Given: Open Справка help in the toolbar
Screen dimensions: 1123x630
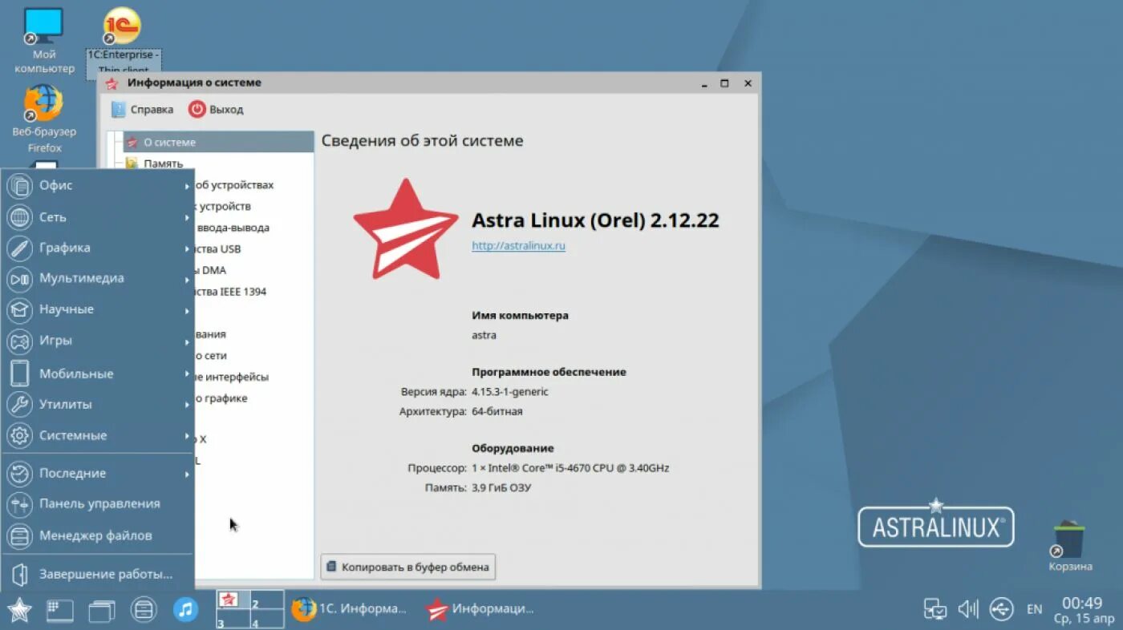Looking at the screenshot, I should (142, 110).
